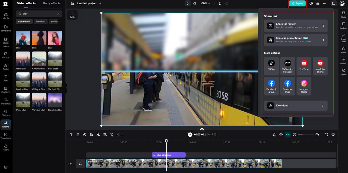Image resolution: width=348 pixels, height=173 pixels.
Task: Click the Export button
Action: click(297, 3)
